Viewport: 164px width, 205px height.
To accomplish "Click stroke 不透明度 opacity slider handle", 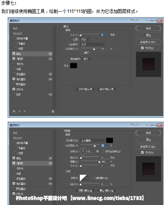I will pos(94,49).
